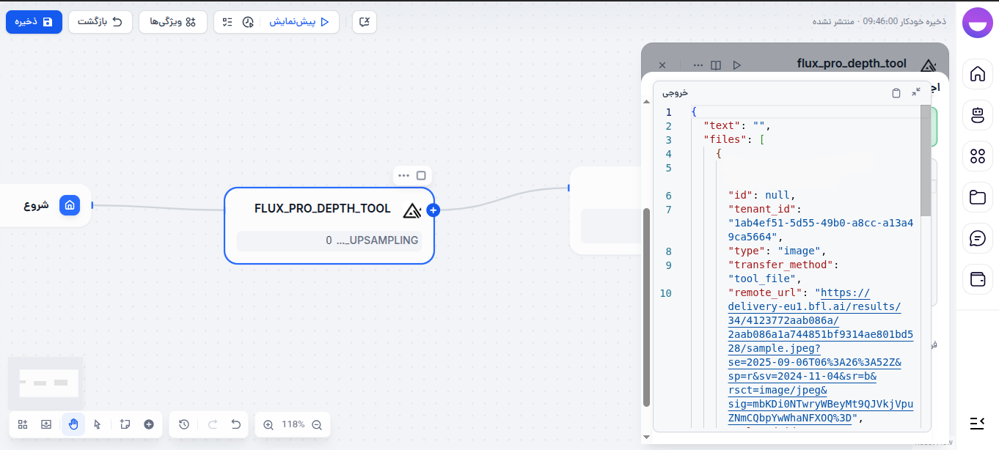999x450 pixels.
Task: Collapse the خروجی output panel
Action: 916,92
